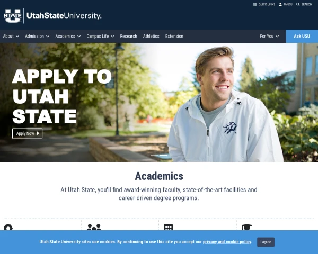This screenshot has width=318, height=254.
Task: Click the people group icon
Action: point(94,227)
